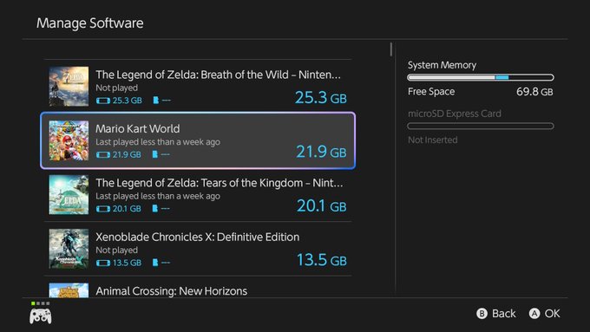
Task: Click the microSD icon in Xenoblade row
Action: point(155,262)
